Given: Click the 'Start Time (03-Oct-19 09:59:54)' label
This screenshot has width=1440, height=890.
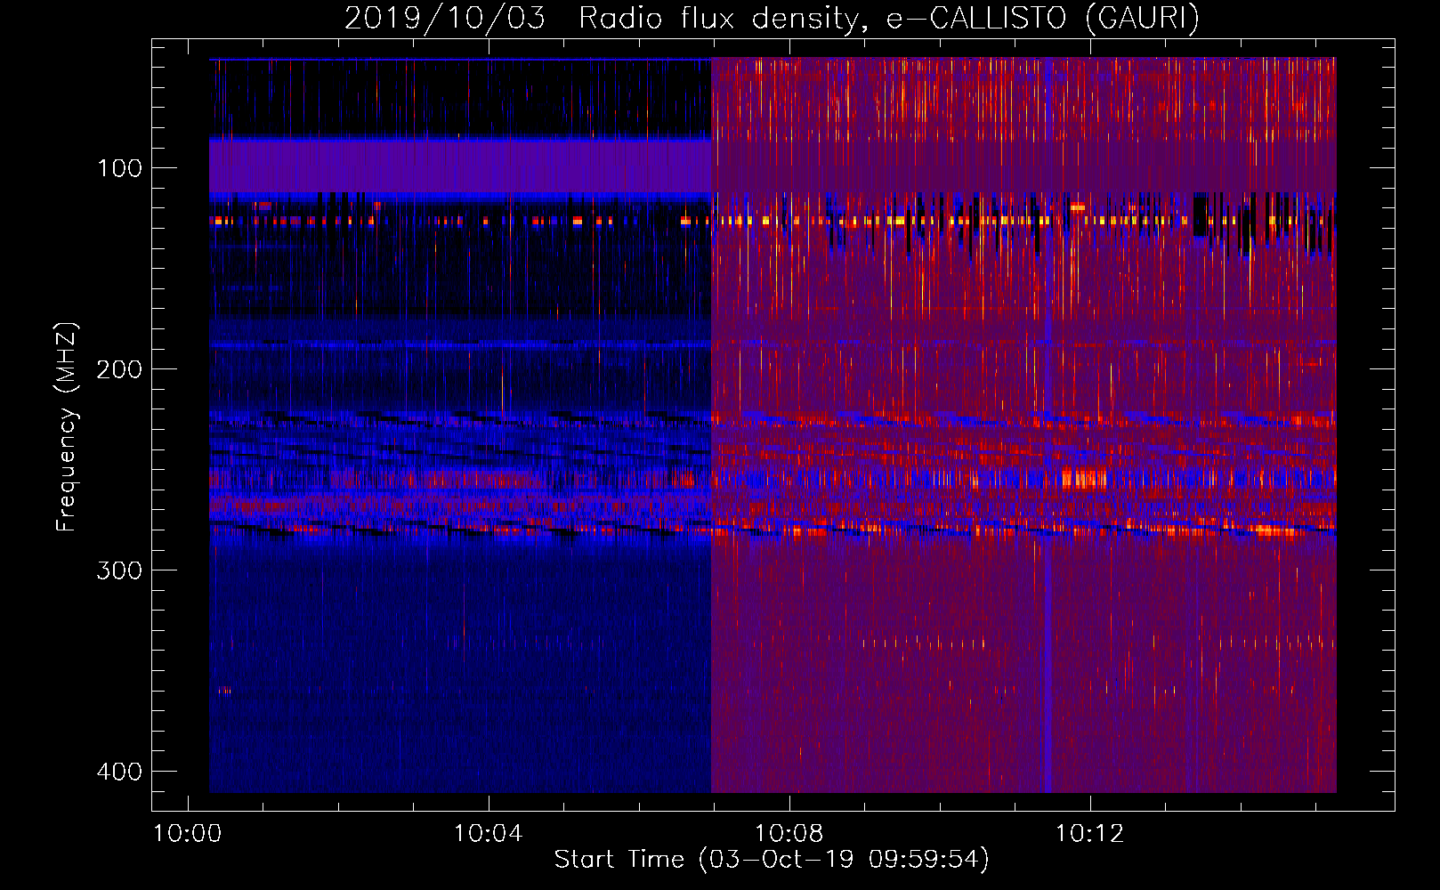Looking at the screenshot, I should click(x=772, y=860).
